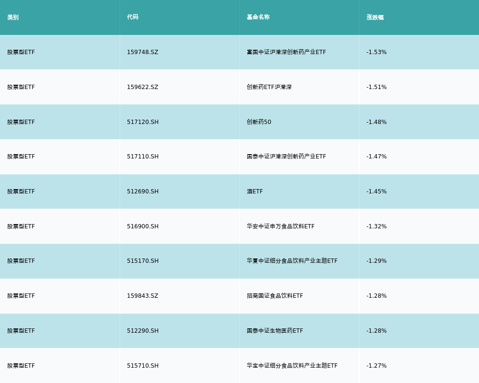Click the -1.32% change value
This screenshot has height=383, width=479.
[x=376, y=226]
